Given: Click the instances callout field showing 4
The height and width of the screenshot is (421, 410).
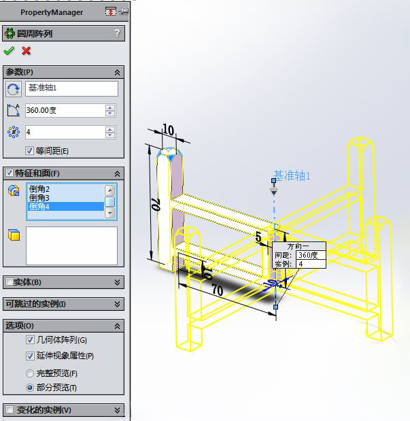Looking at the screenshot, I should (311, 264).
